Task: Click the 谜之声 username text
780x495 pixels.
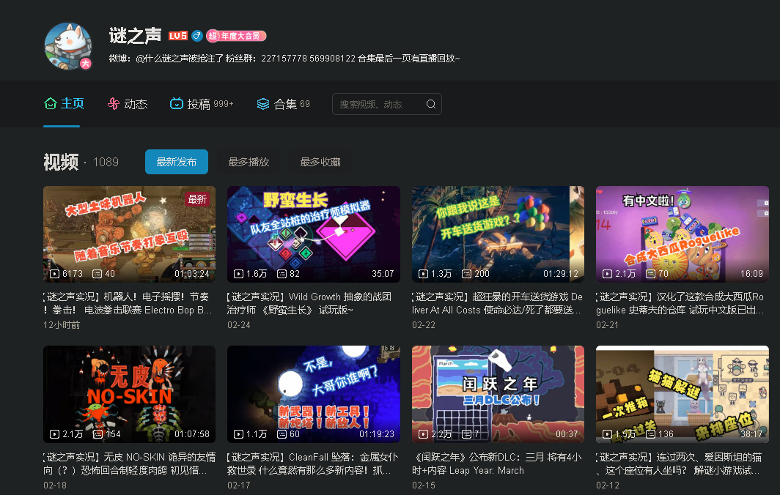Action: point(136,36)
